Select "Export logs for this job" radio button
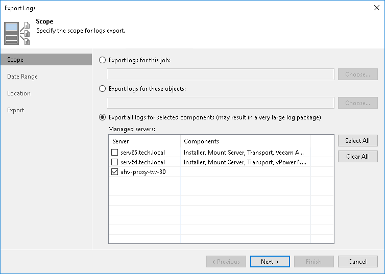 [x=103, y=60]
